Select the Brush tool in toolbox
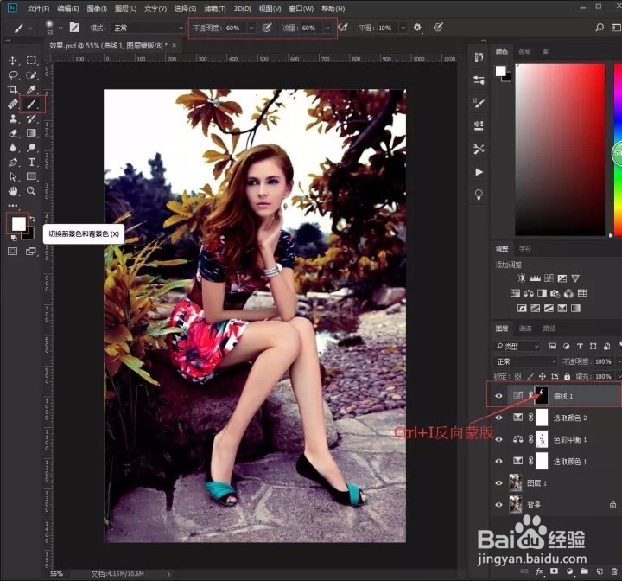 (31, 104)
